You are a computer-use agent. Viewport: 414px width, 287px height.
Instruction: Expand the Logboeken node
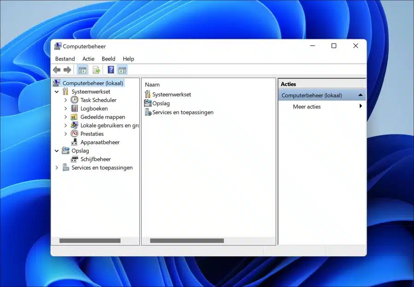pyautogui.click(x=65, y=108)
